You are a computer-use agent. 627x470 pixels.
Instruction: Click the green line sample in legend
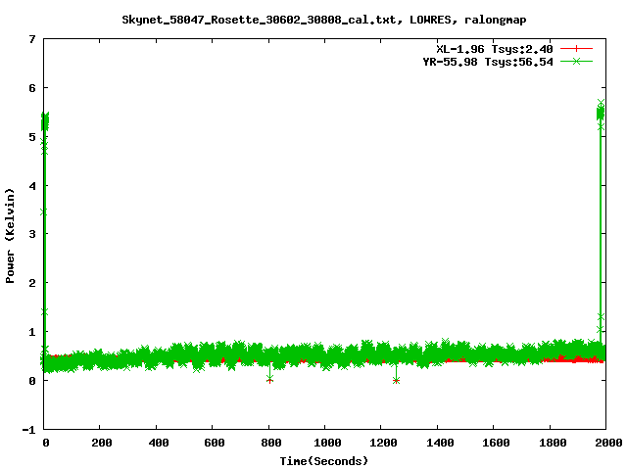pyautogui.click(x=576, y=61)
